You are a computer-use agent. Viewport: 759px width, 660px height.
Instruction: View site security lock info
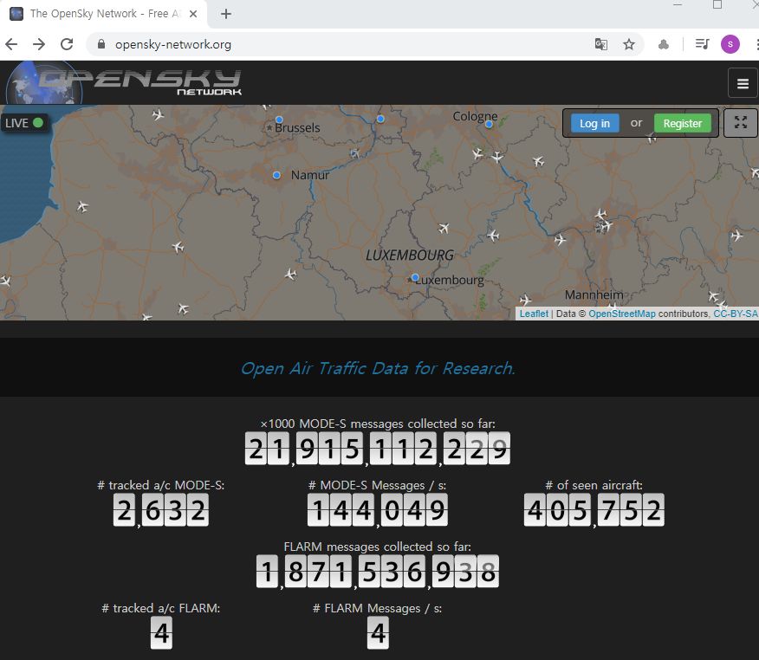coord(101,44)
